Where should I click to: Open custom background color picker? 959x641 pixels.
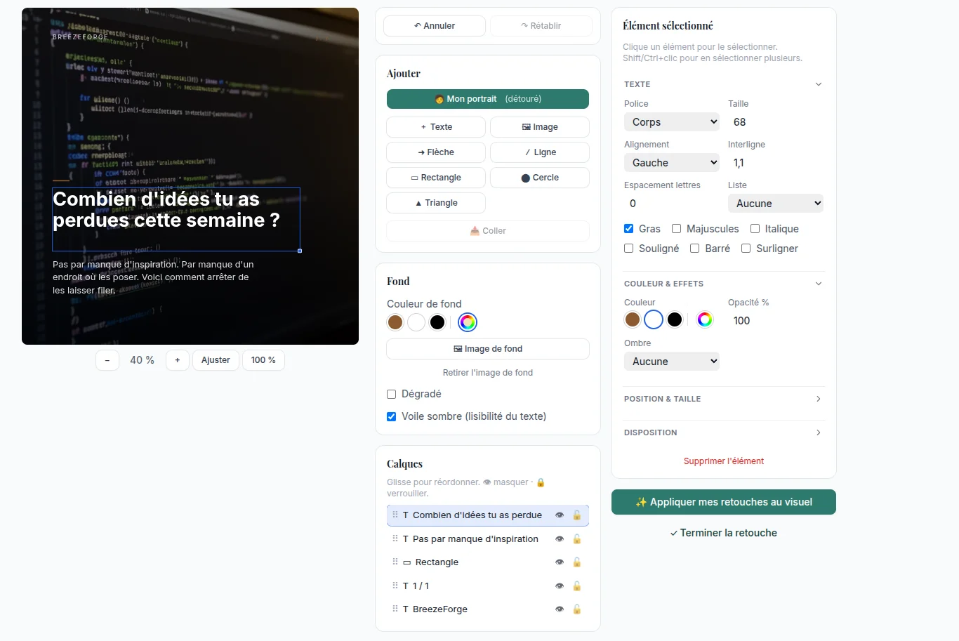468,322
